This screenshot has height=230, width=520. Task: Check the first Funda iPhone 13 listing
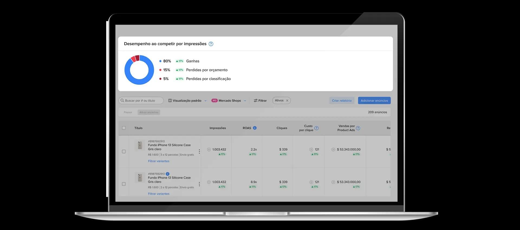(124, 152)
